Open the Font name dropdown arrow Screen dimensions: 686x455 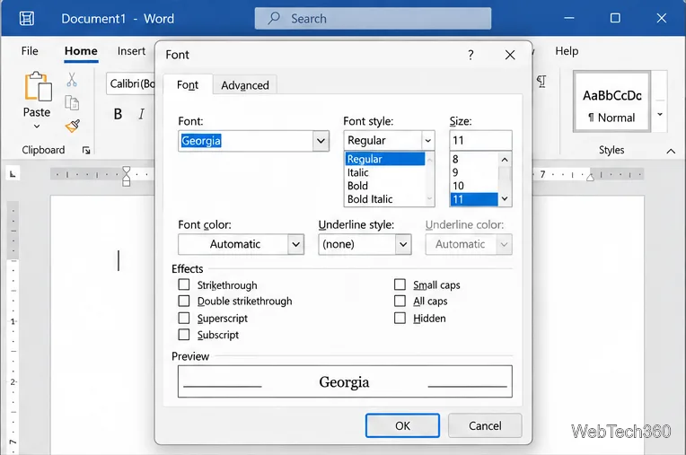pos(321,141)
